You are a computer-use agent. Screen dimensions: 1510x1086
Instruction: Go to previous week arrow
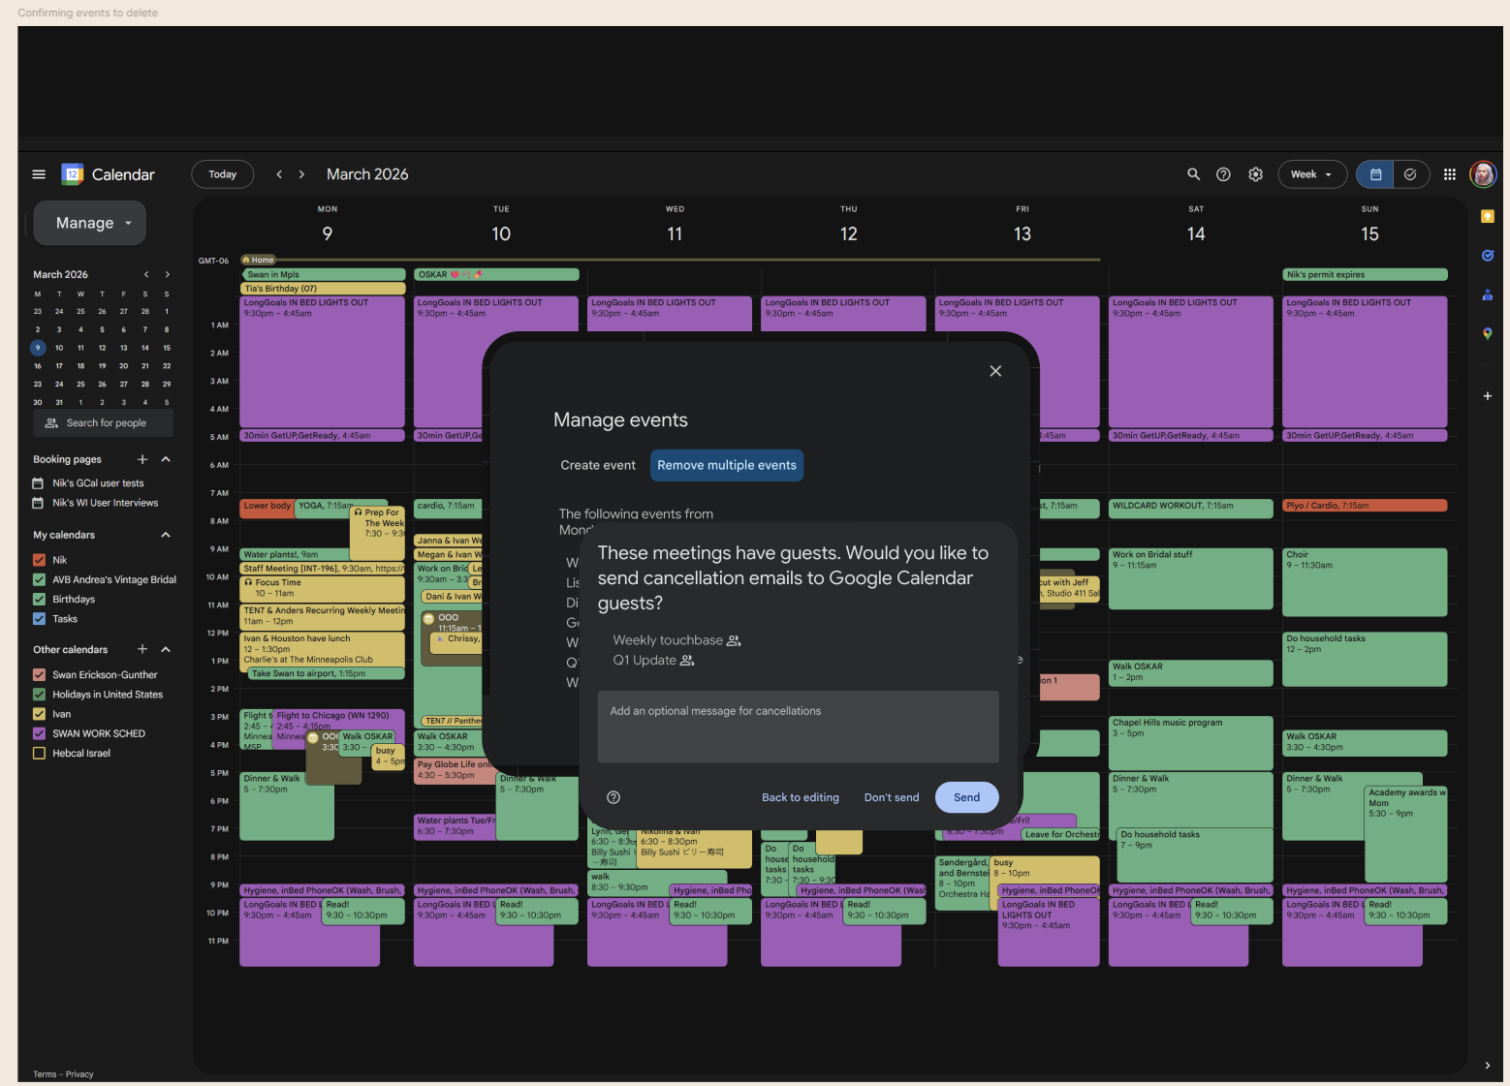(279, 174)
